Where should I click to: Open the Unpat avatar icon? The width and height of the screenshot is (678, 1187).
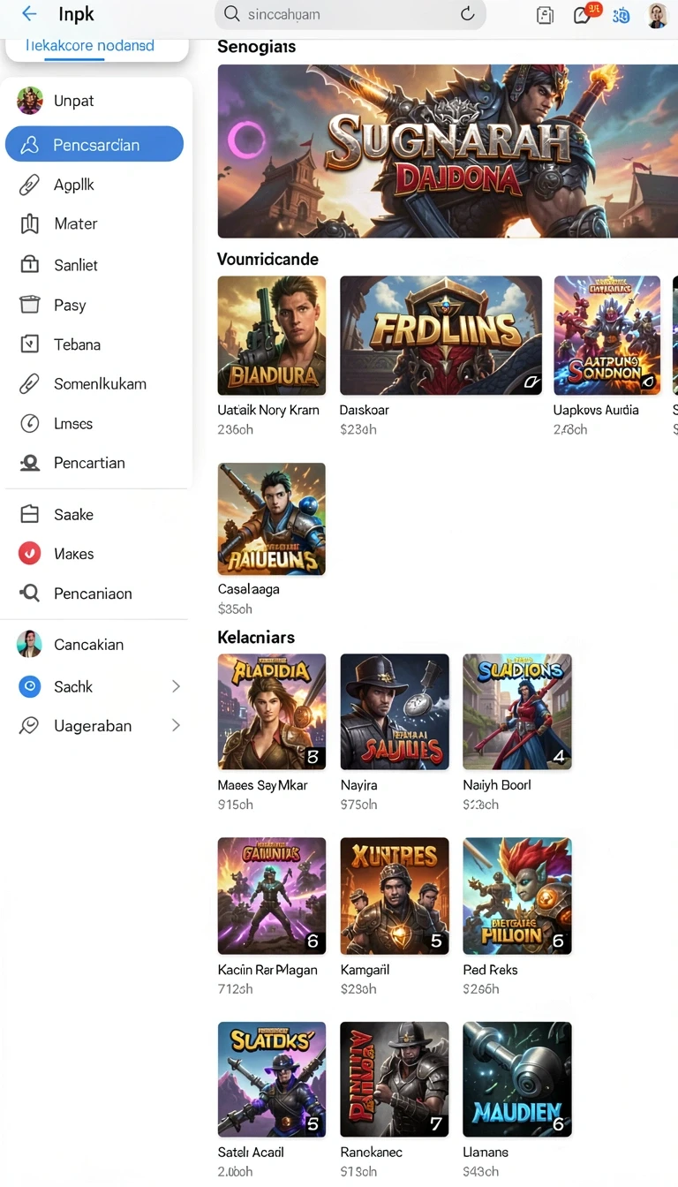(29, 101)
